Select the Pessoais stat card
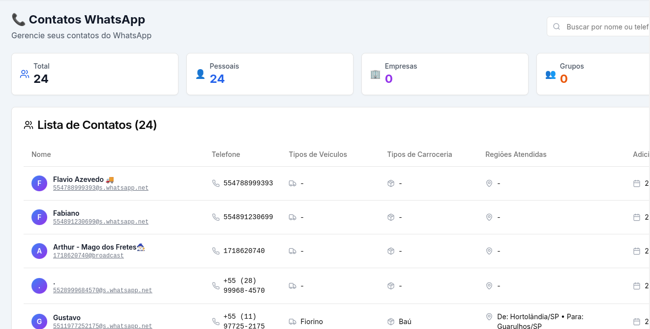 pos(269,74)
